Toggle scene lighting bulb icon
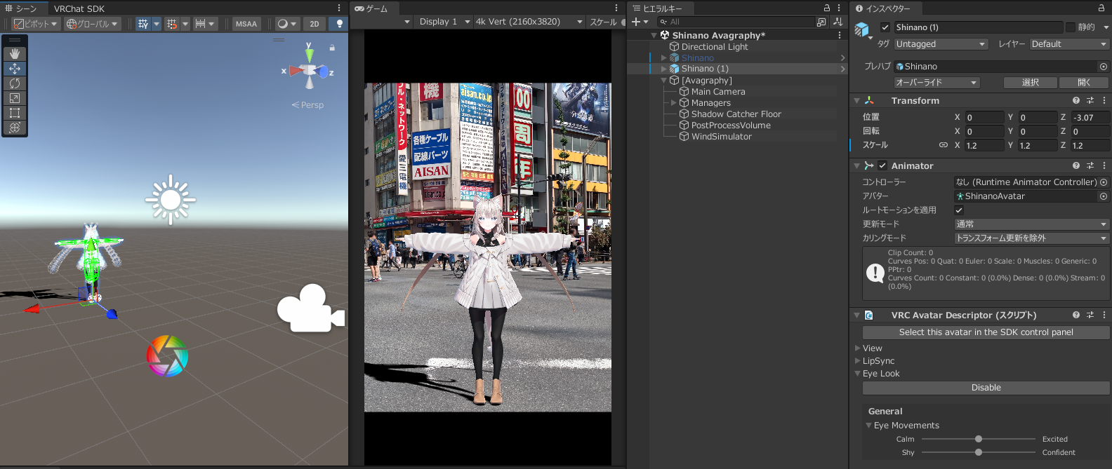Image resolution: width=1112 pixels, height=469 pixels. tap(340, 24)
